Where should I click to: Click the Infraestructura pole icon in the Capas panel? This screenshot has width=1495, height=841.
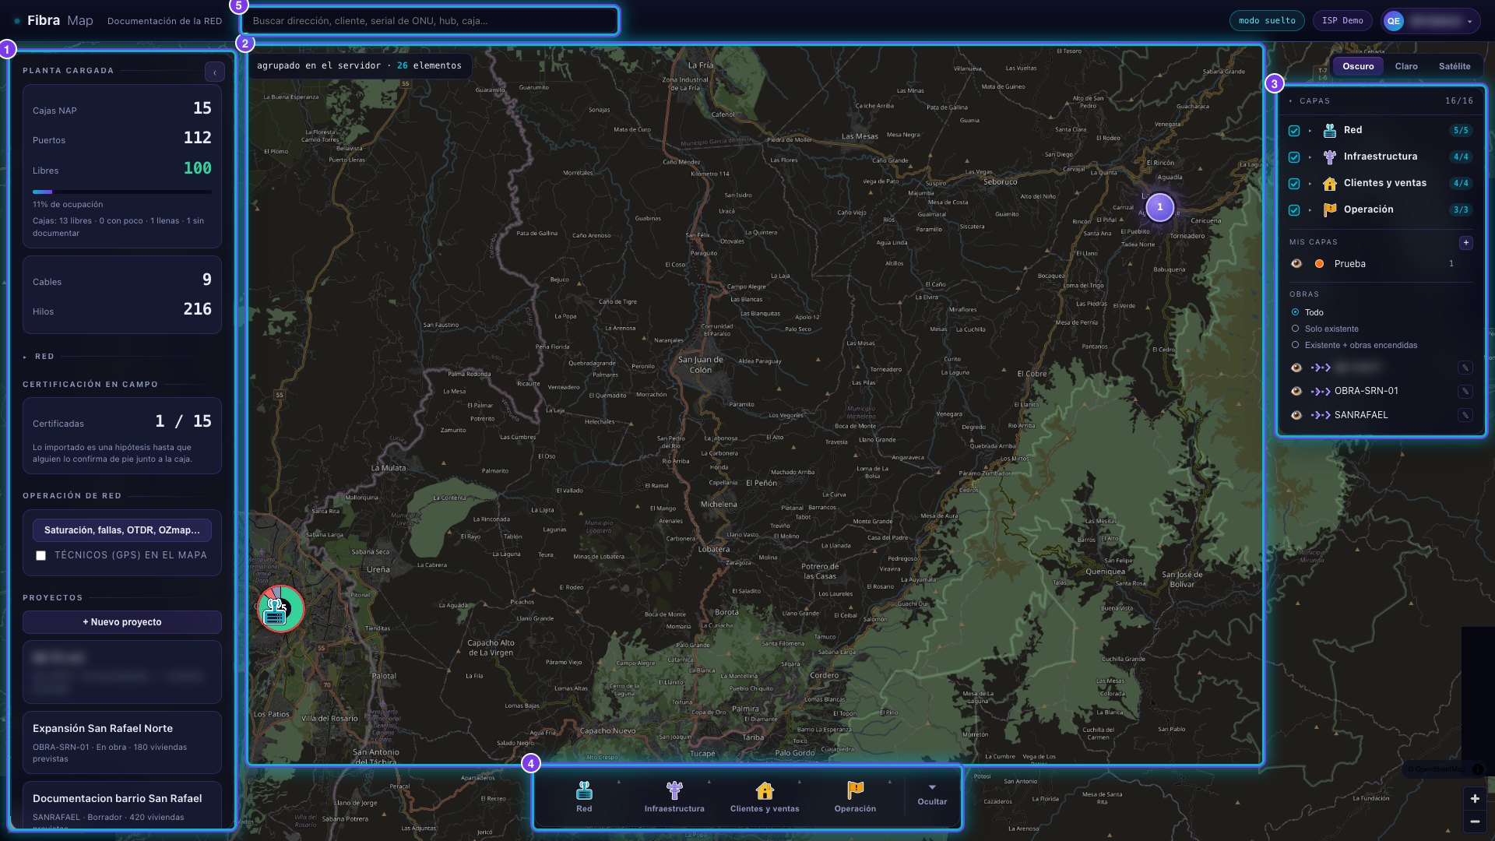click(x=1330, y=157)
